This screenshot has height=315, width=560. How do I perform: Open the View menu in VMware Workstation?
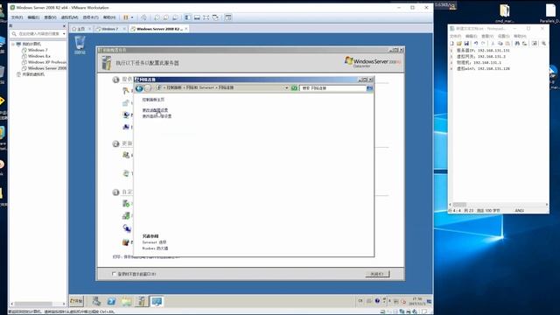point(50,17)
